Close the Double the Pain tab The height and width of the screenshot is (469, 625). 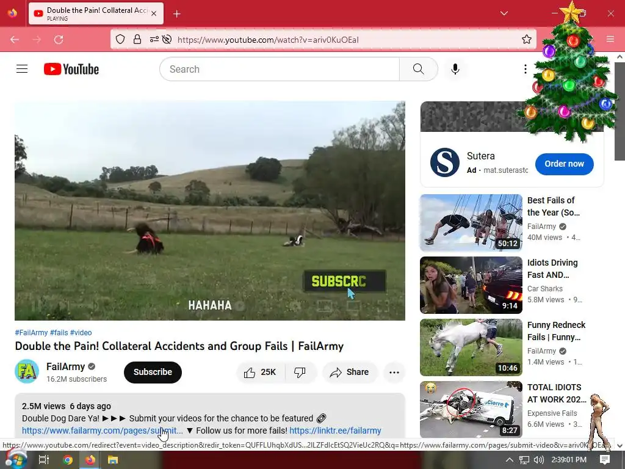[x=154, y=13]
